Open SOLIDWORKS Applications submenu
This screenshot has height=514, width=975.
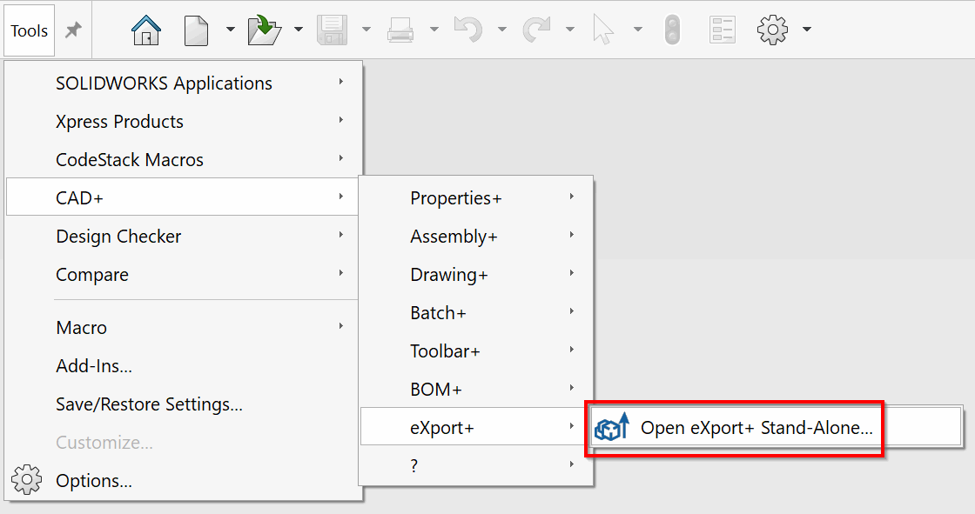click(184, 83)
